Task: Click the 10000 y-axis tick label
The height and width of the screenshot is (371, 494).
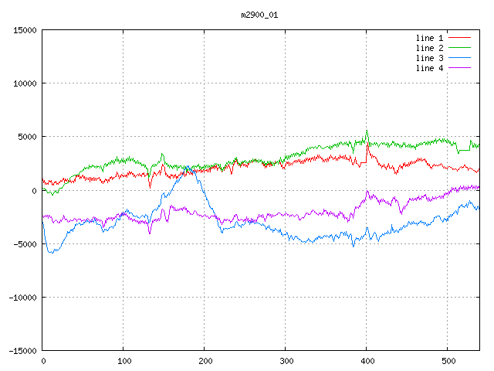Action: click(25, 83)
